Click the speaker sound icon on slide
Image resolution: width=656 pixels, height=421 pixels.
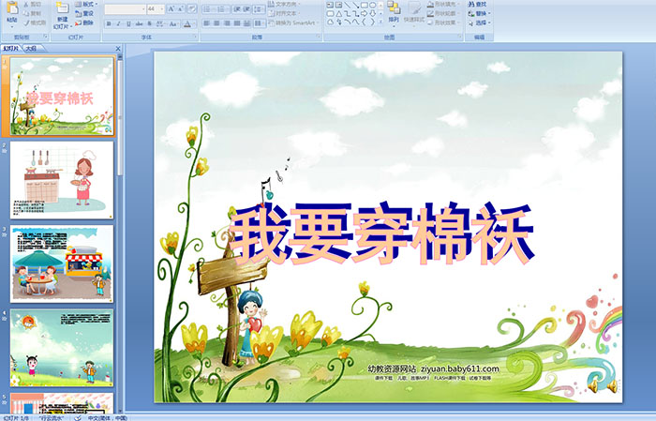611,385
